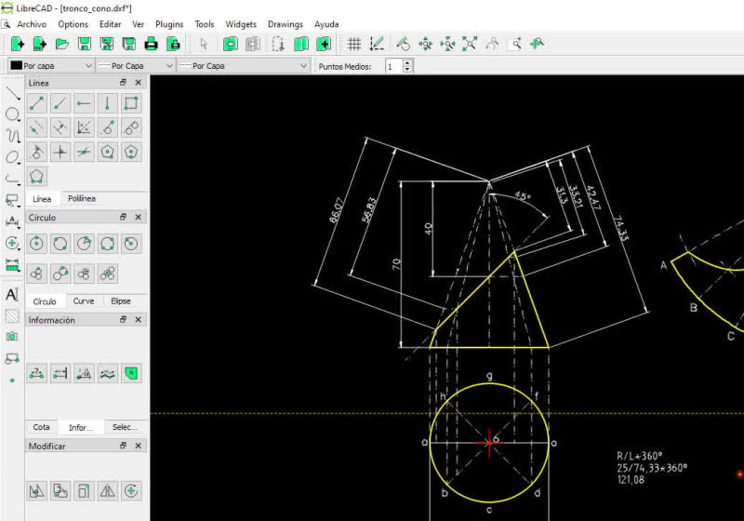Click the angle measurement tool in Información

85,373
